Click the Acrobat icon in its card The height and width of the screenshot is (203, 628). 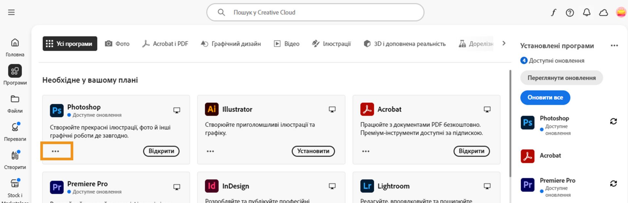[x=367, y=109]
